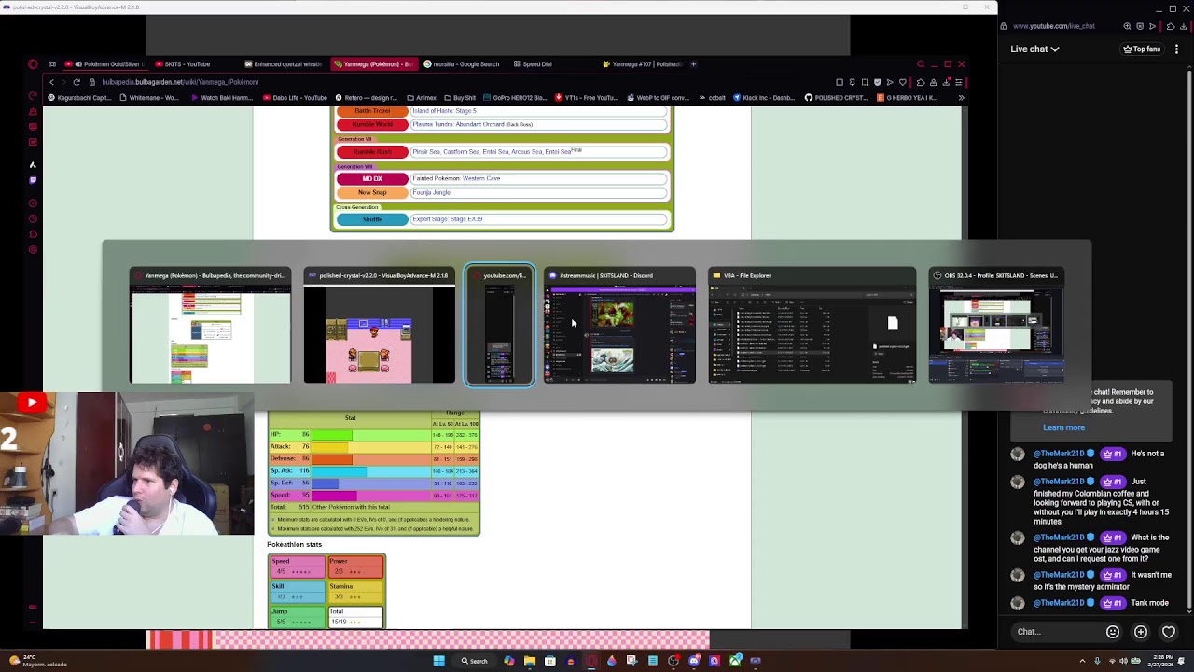Open the Animex bookmarks folder
The width and height of the screenshot is (1194, 672).
click(x=421, y=97)
